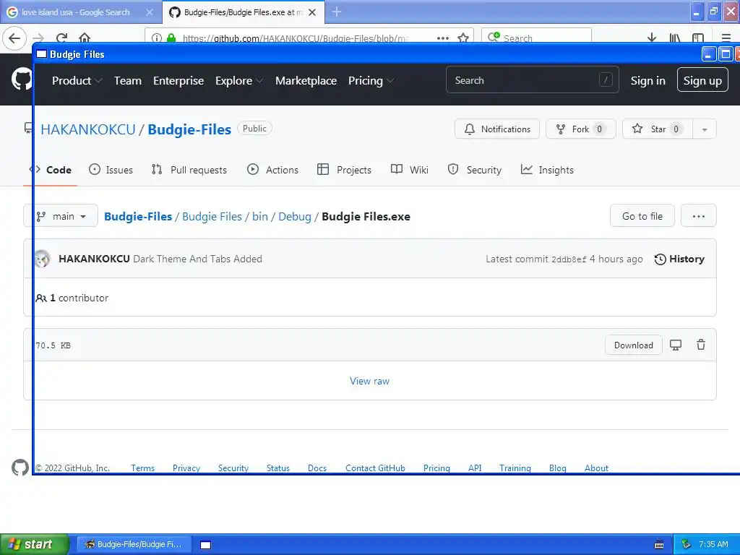Open Enterprise in header navigation
Viewport: 740px width, 555px height.
coord(178,81)
